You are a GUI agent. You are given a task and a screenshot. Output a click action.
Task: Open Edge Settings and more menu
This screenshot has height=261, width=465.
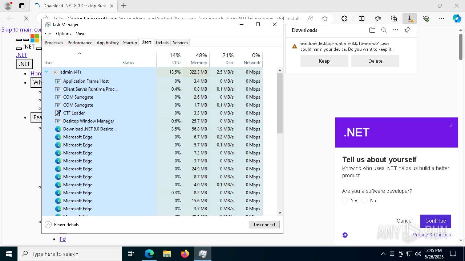(442, 18)
